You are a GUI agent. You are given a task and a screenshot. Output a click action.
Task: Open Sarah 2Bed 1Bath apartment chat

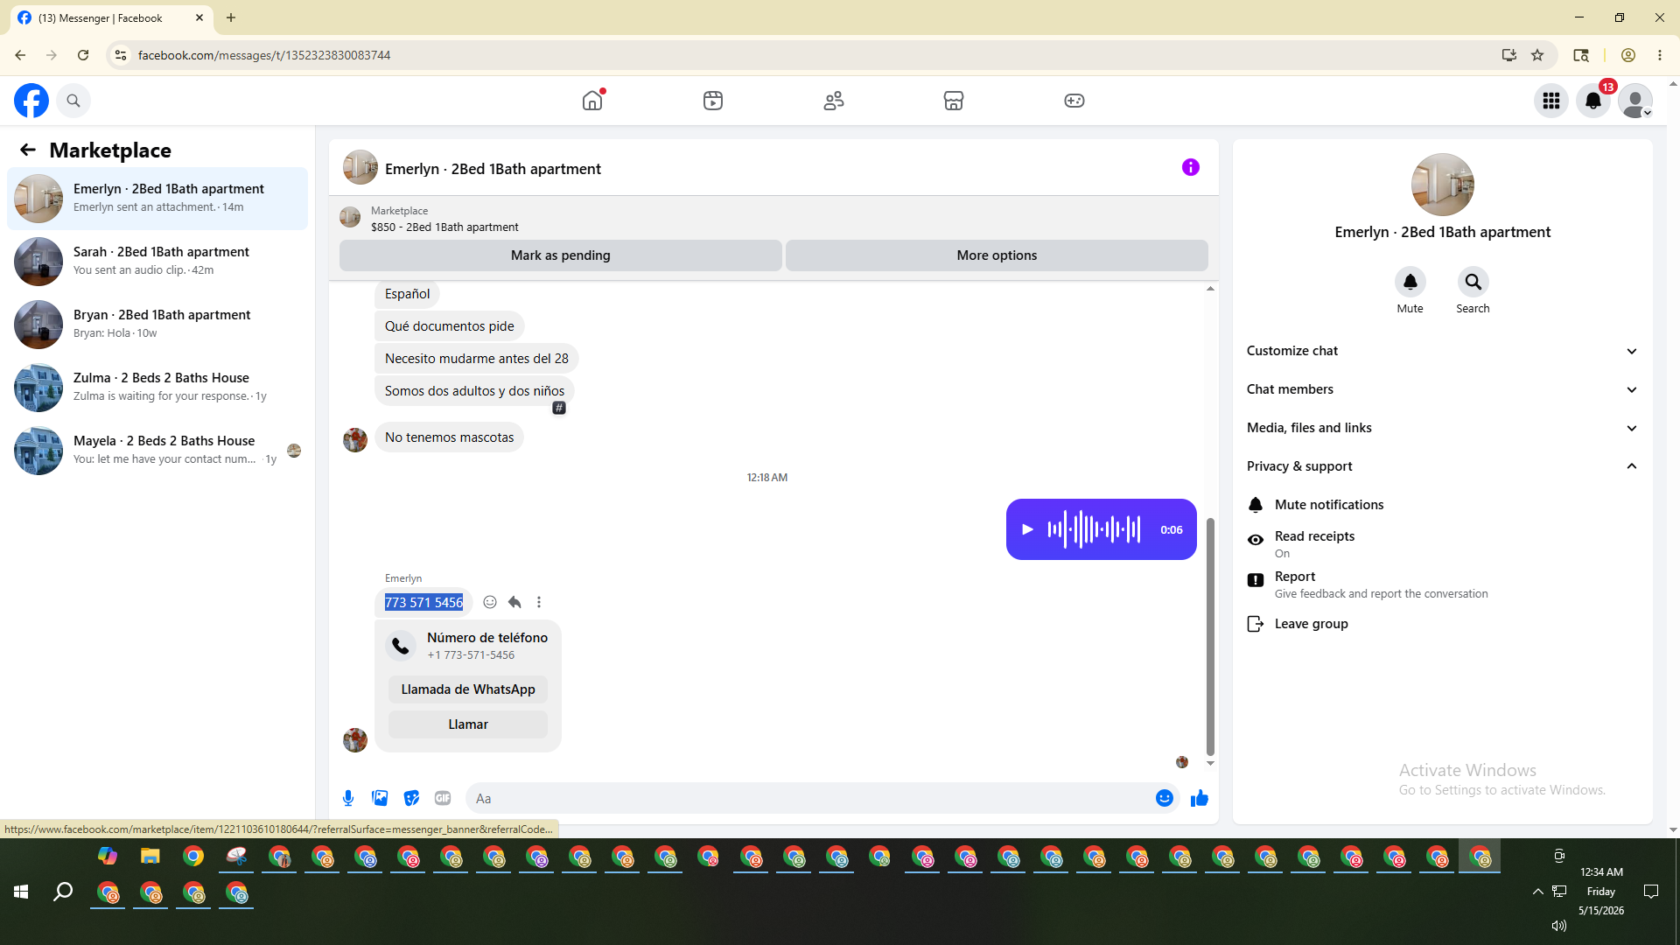(x=157, y=262)
